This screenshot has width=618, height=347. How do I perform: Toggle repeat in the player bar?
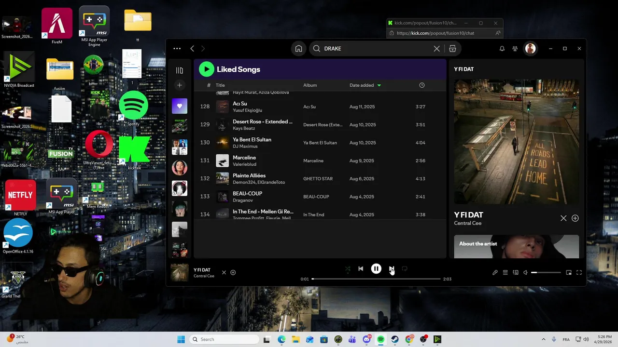[405, 269]
